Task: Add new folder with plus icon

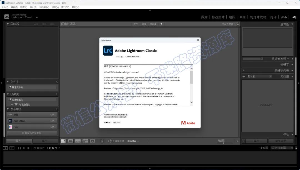Action: [x=56, y=82]
